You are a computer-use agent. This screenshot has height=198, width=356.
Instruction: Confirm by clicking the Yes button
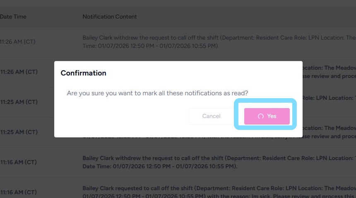click(x=267, y=116)
